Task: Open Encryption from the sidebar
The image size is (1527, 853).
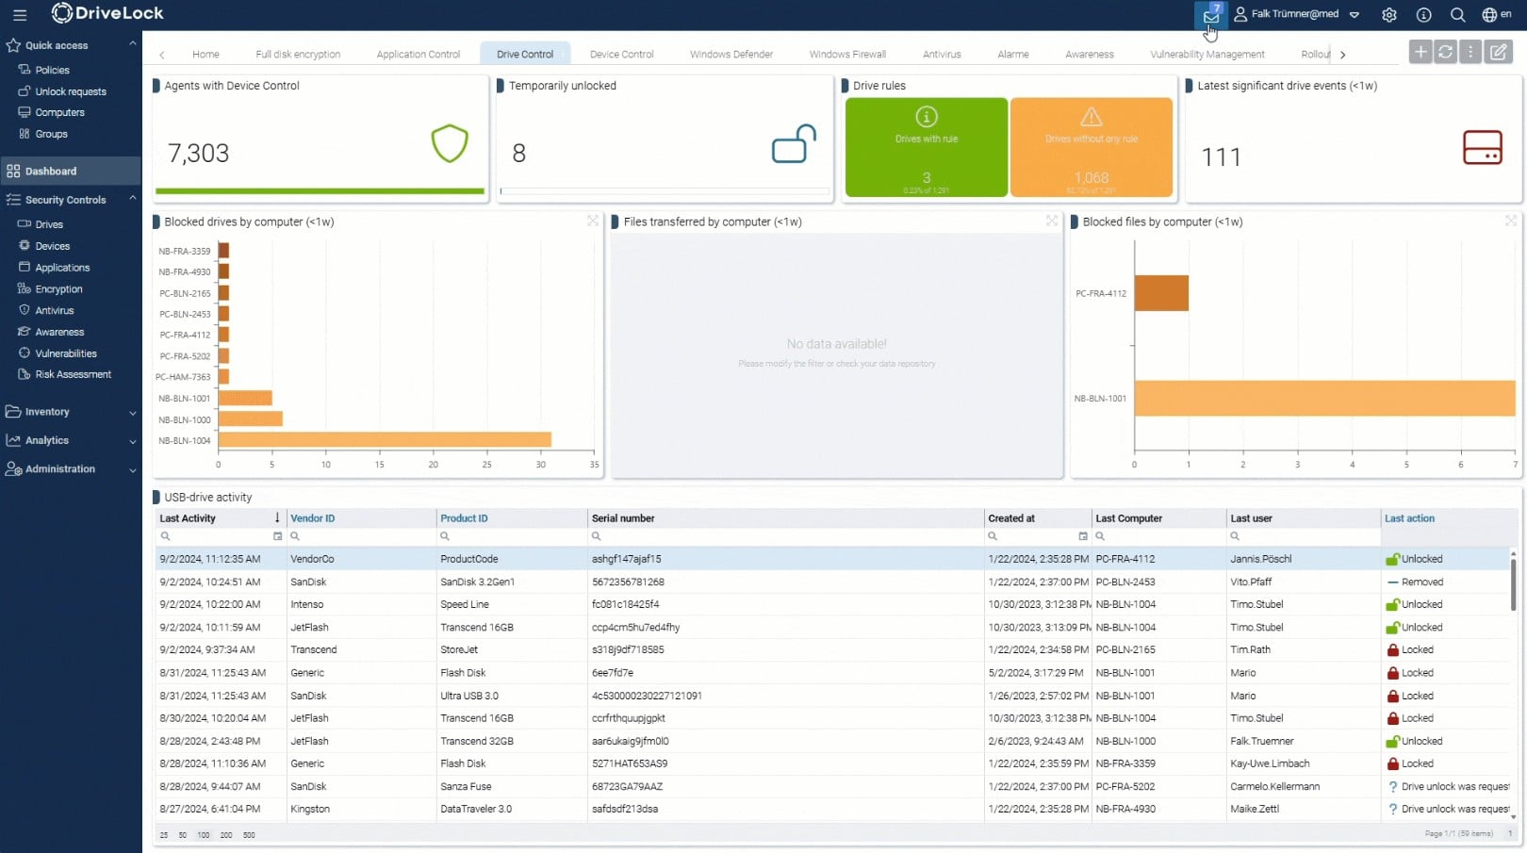Action: point(58,288)
